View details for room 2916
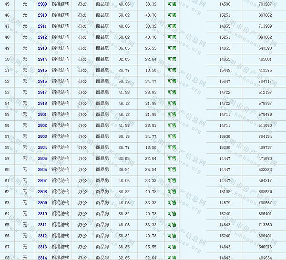Image resolution: width=286 pixels, height=260 pixels. click(x=42, y=82)
